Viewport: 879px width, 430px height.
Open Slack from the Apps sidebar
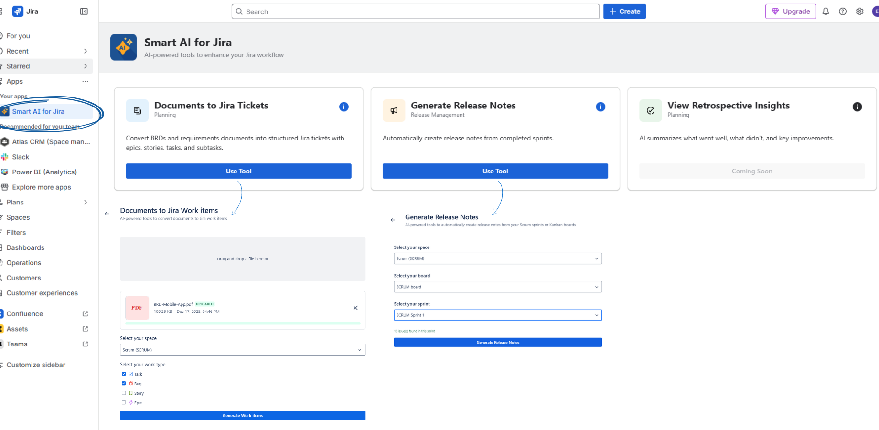tap(21, 157)
